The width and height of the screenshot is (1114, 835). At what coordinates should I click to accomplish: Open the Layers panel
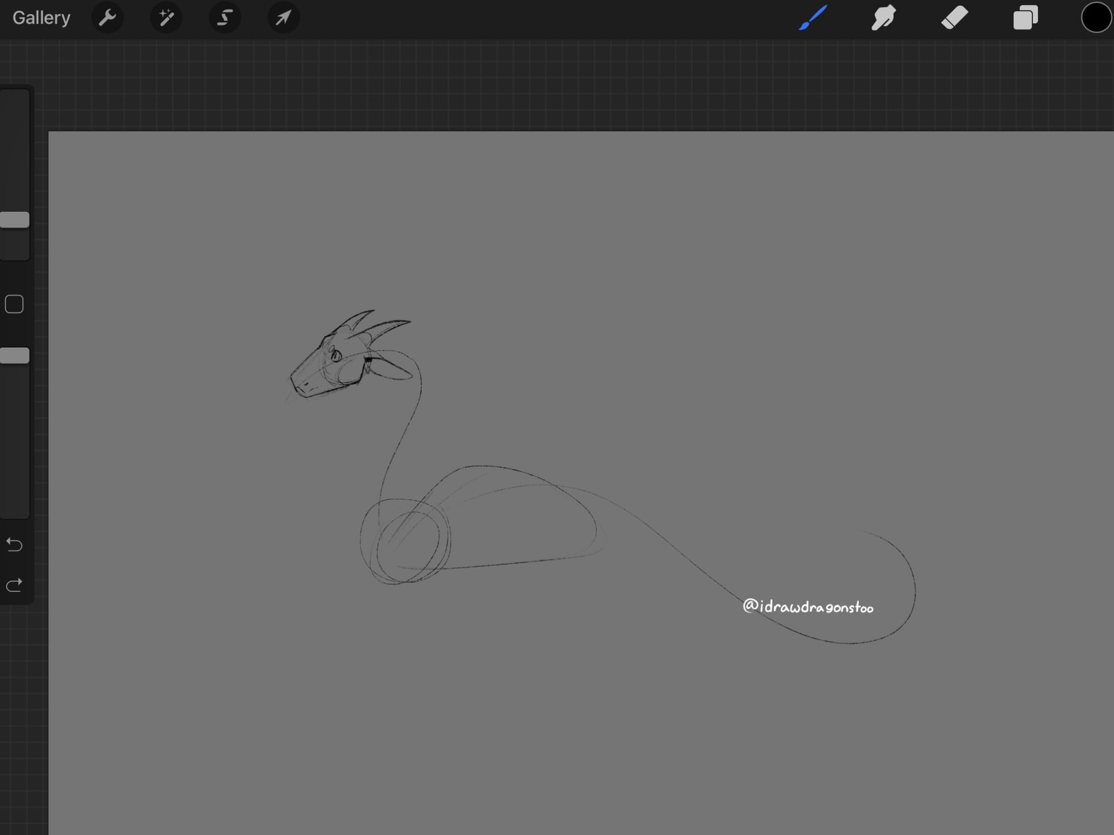pyautogui.click(x=1025, y=17)
